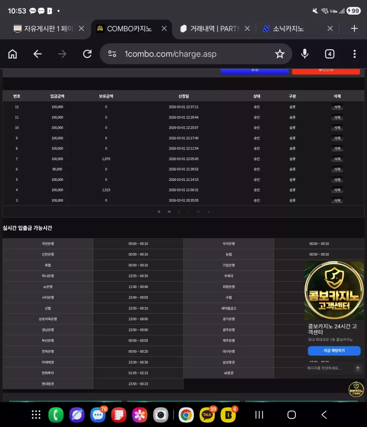Activate the microphone voice search icon

click(305, 54)
